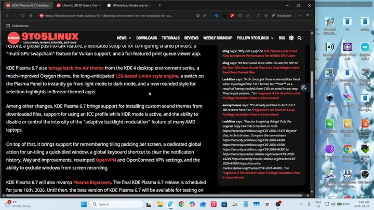Bookmark the page with the star icon
Image resolution: width=374 pixels, height=210 pixels.
click(x=198, y=16)
